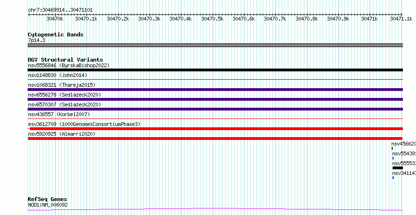Open the nsv436557 (Korbel2007) label
The height and width of the screenshot is (215, 416).
point(59,114)
